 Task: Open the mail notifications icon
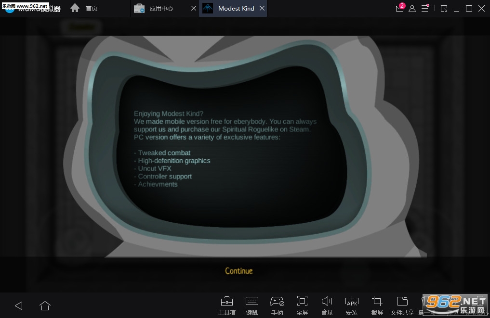pyautogui.click(x=400, y=8)
